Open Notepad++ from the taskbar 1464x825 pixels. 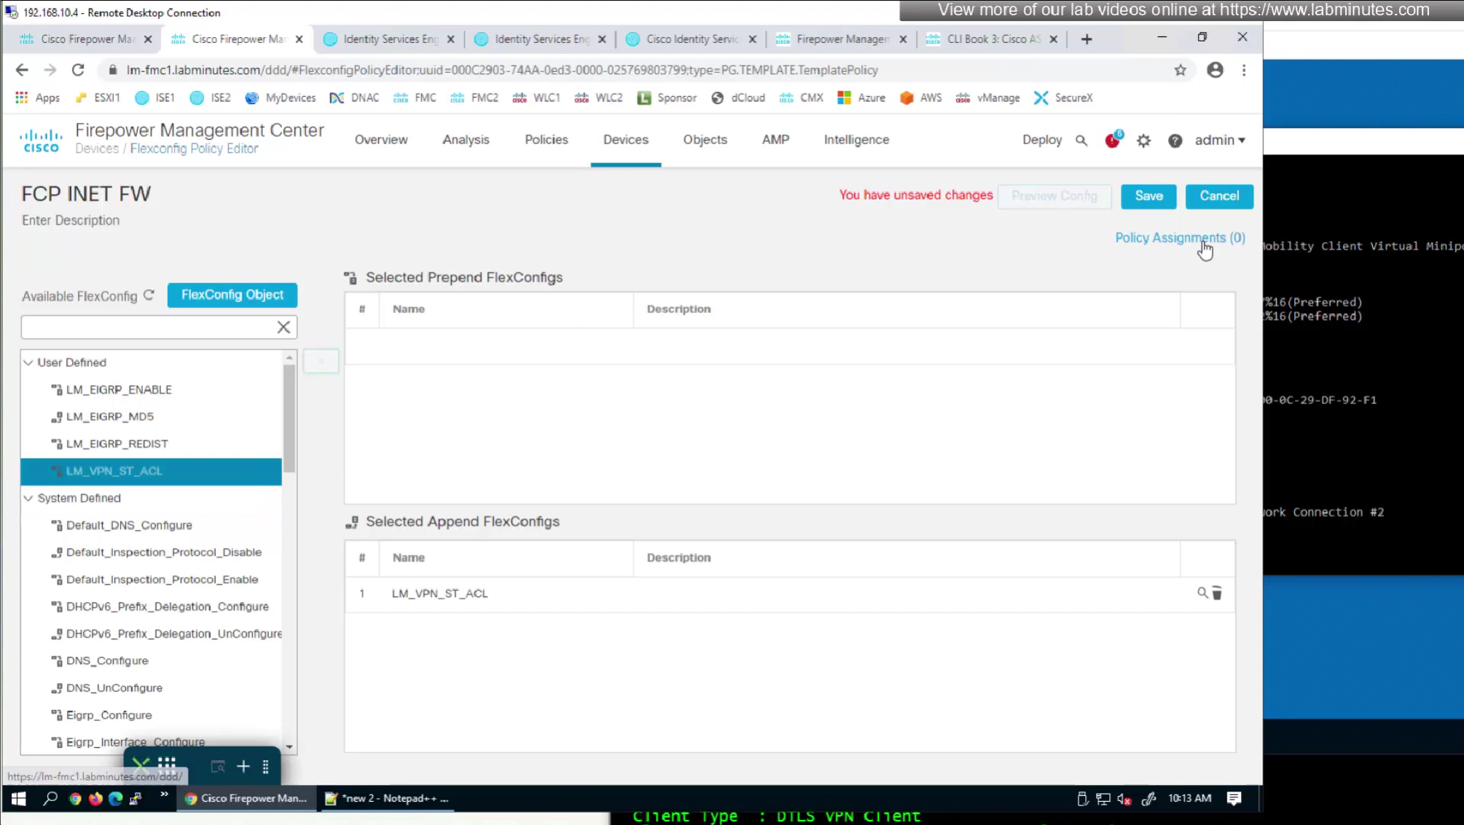pyautogui.click(x=388, y=798)
